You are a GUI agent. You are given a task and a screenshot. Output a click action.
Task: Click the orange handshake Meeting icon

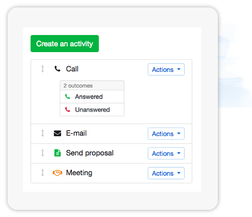57,173
